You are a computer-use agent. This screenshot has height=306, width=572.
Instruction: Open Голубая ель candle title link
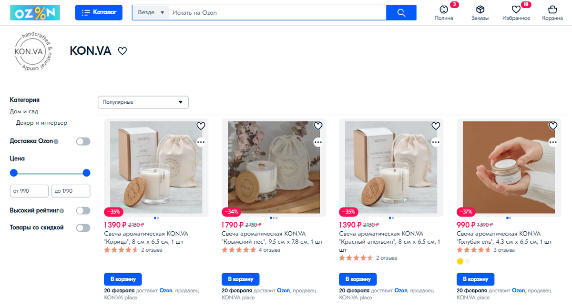point(504,237)
